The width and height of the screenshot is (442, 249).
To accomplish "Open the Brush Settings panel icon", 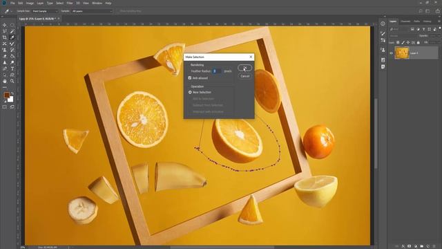I will [383, 34].
